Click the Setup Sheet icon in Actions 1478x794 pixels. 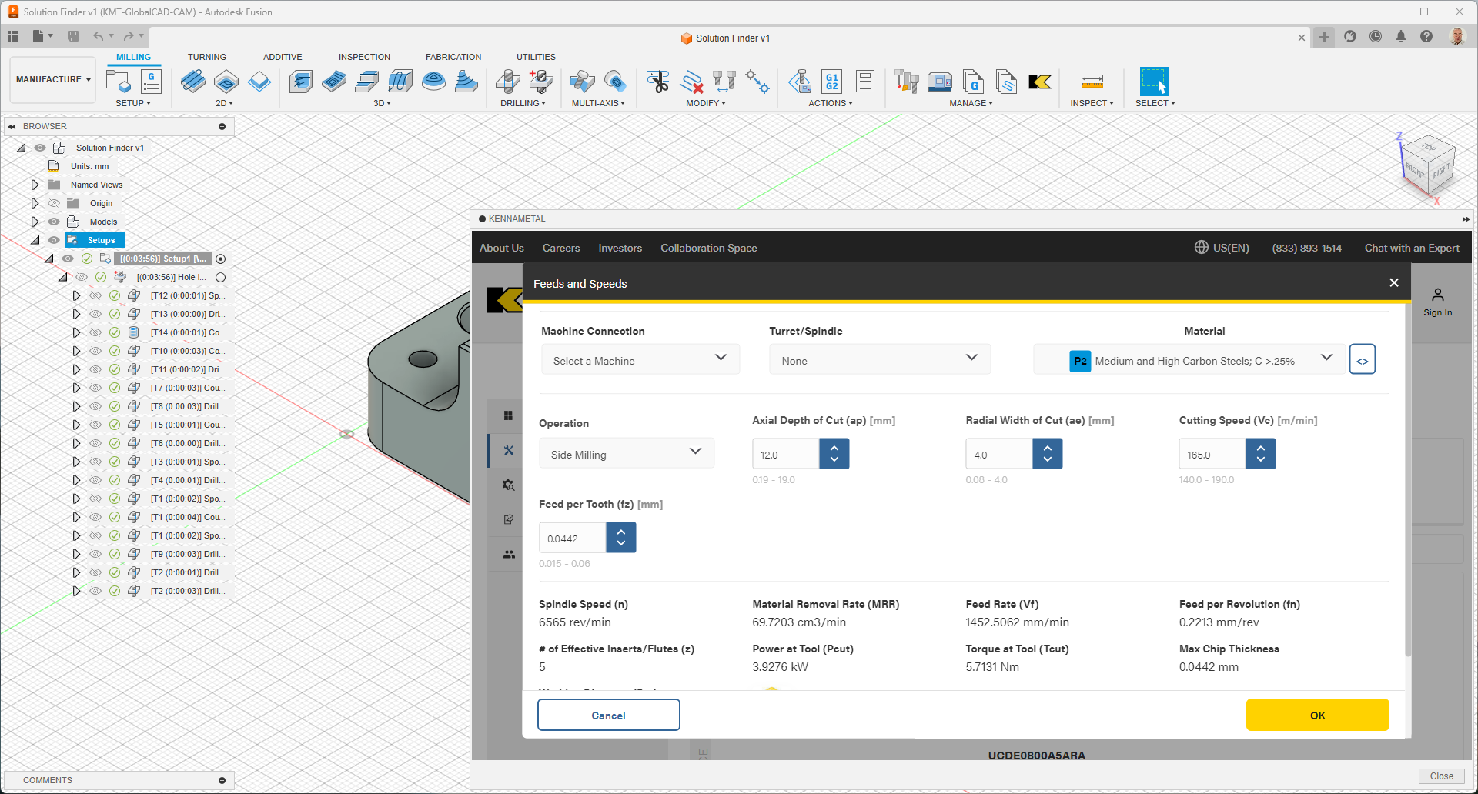864,82
